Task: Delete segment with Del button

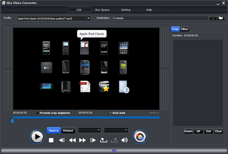Action: [208, 131]
